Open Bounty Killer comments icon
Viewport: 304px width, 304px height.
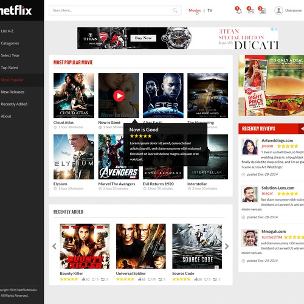click(x=94, y=279)
